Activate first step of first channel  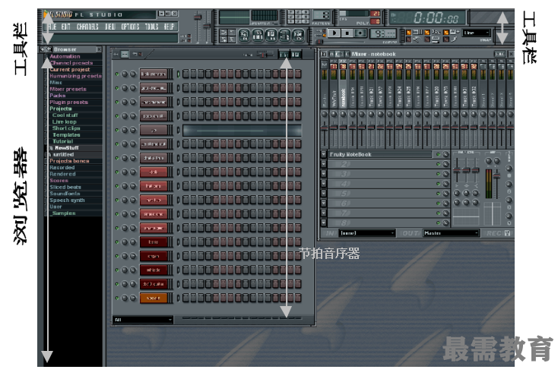click(186, 74)
